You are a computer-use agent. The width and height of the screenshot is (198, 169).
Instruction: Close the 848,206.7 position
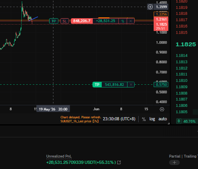coord(131,21)
